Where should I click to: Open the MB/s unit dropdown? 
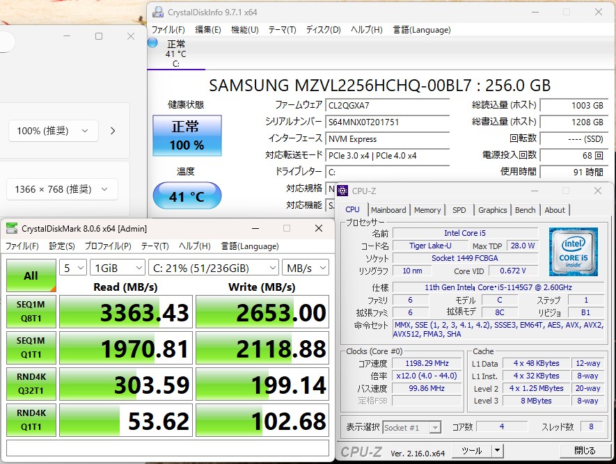[x=306, y=268]
